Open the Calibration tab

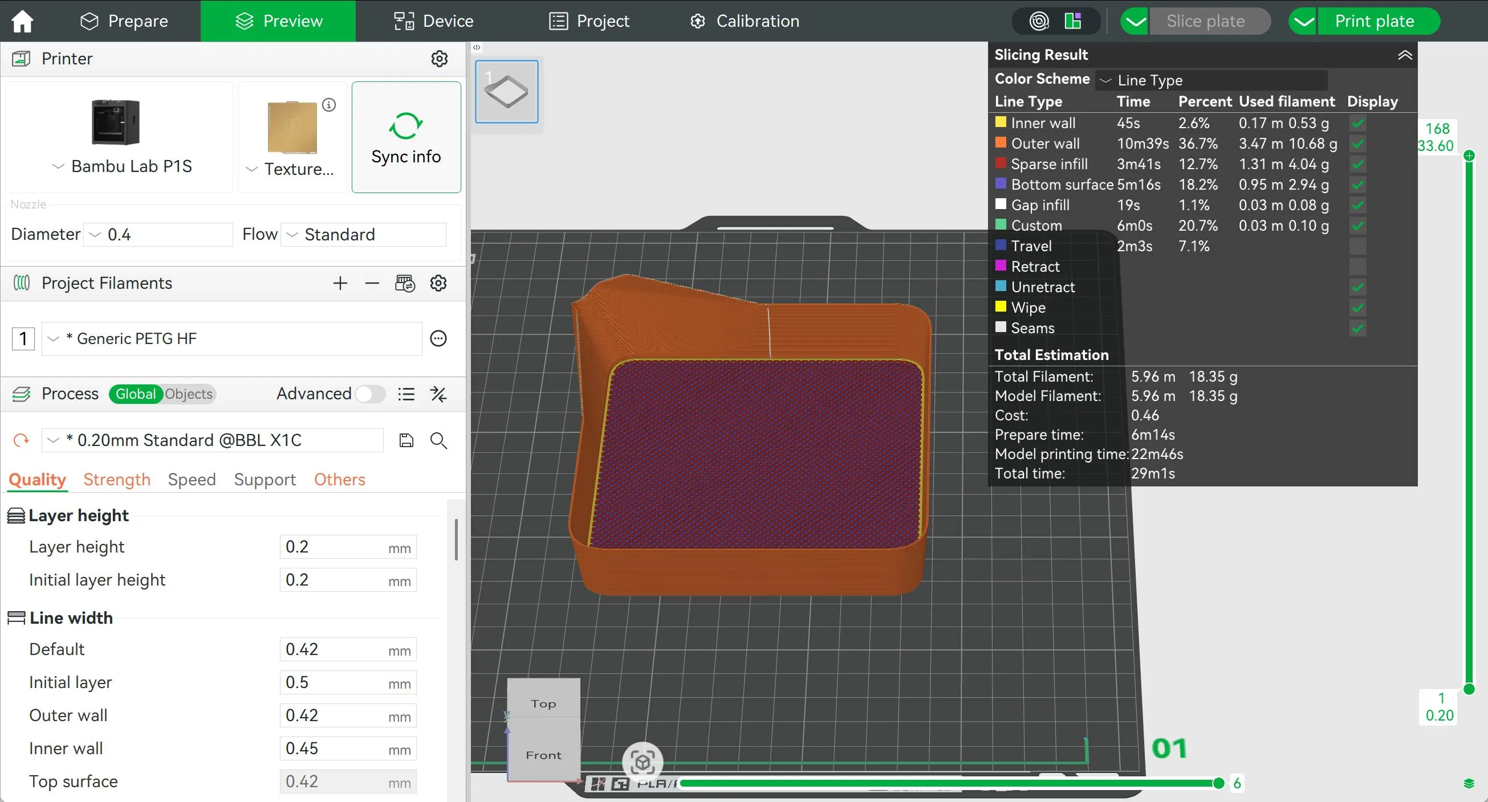pos(745,21)
